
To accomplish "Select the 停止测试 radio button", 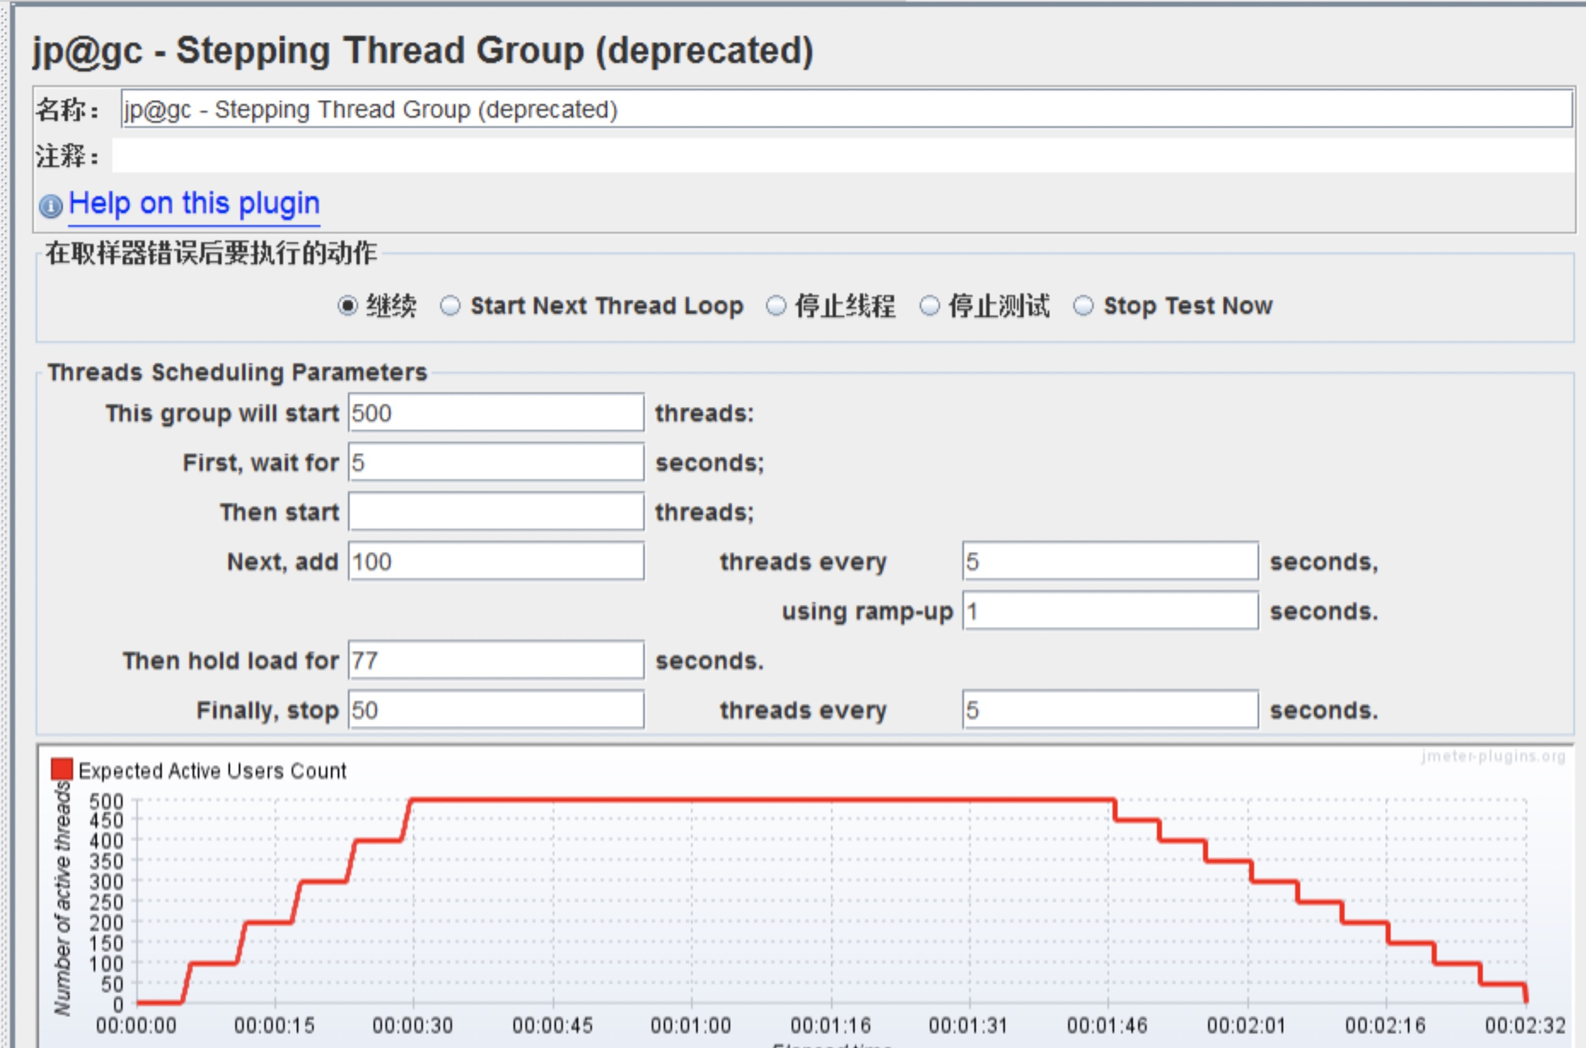I will coord(929,306).
